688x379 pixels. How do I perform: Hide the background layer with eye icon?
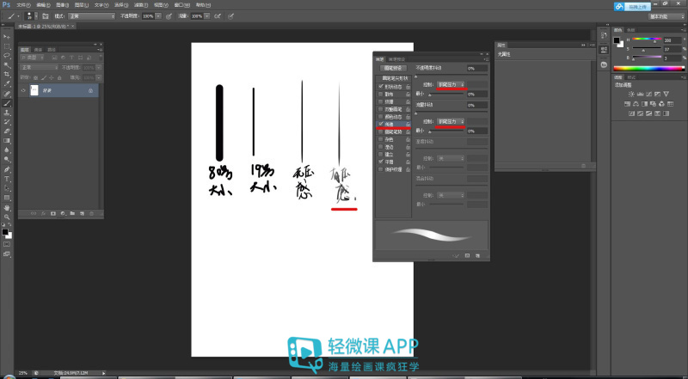tap(23, 89)
